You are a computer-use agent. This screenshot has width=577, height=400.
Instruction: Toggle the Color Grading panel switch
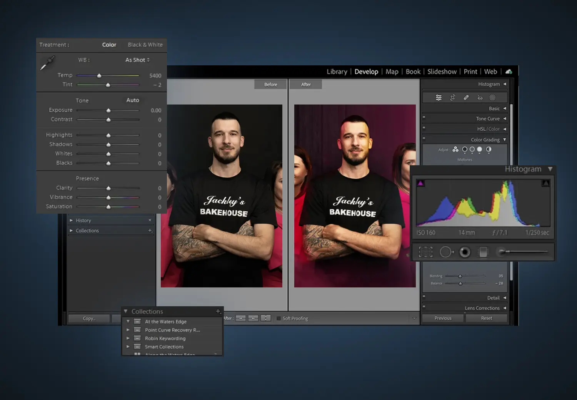(424, 138)
